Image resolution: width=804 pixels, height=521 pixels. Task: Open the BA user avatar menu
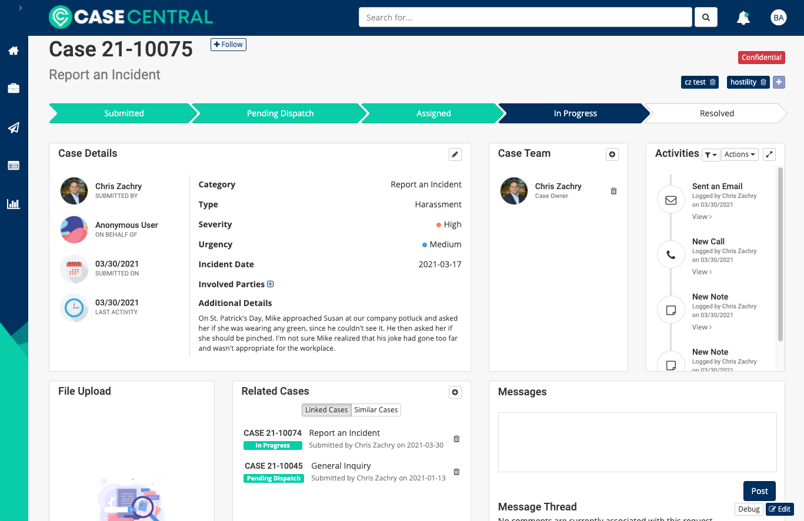[x=779, y=18]
